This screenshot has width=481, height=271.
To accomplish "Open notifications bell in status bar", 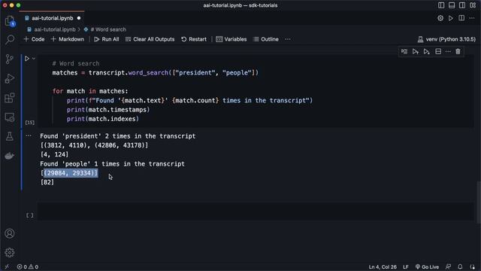I will 460,266.
